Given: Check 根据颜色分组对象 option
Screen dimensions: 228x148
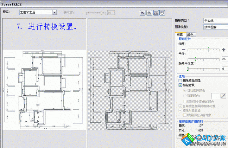Looking at the screenshot, I should click(x=185, y=115).
